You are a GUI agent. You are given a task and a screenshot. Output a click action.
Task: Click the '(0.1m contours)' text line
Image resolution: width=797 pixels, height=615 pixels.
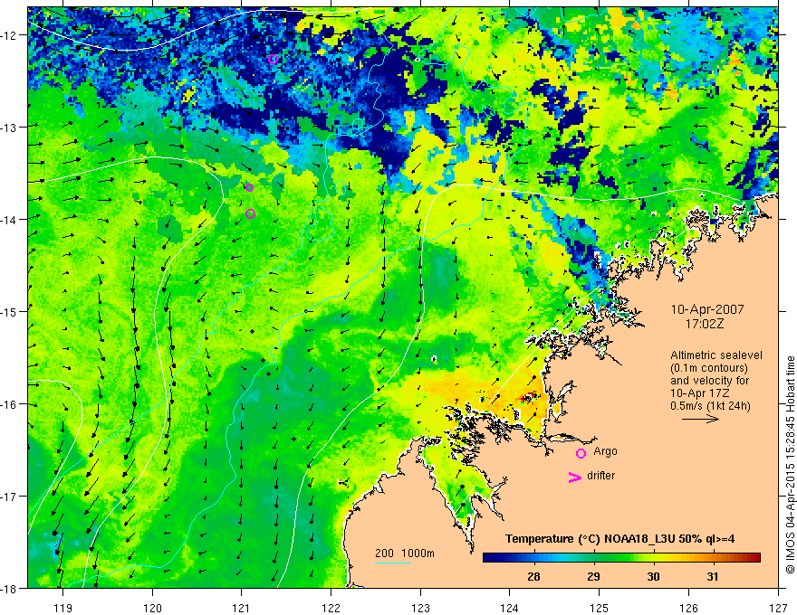(x=709, y=368)
